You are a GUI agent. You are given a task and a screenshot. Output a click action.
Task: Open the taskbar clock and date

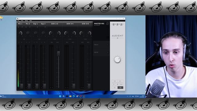[142, 97]
